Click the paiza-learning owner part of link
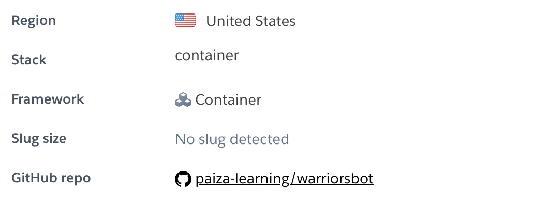 click(x=242, y=179)
